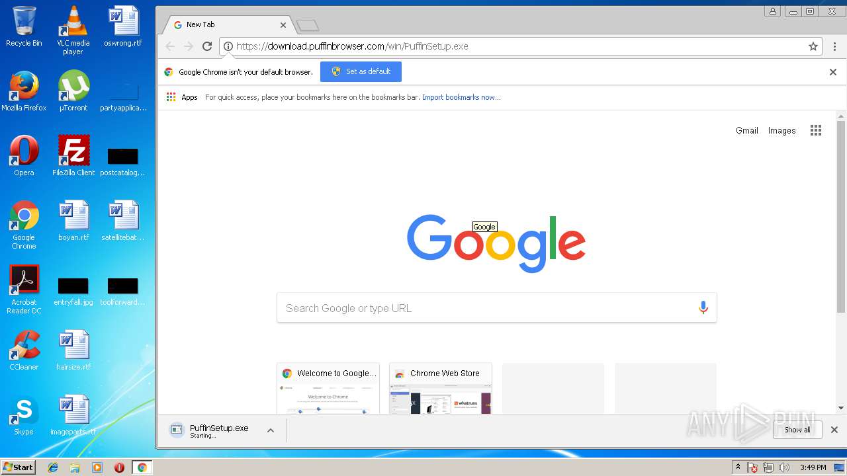This screenshot has width=847, height=476.
Task: Click Import bookmarks now link
Action: click(x=461, y=97)
